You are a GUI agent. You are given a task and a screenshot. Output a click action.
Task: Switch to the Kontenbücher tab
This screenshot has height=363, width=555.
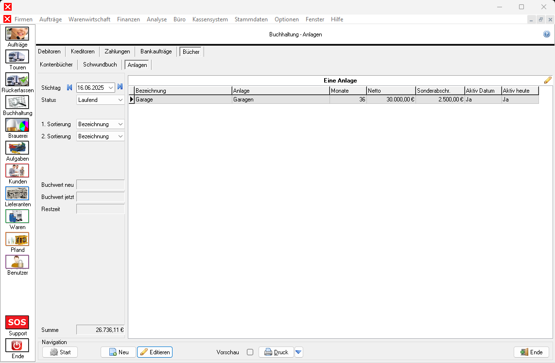pyautogui.click(x=56, y=65)
